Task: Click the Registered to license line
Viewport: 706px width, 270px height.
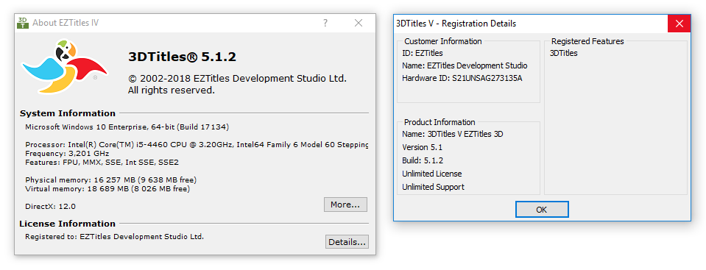Action: (114, 236)
